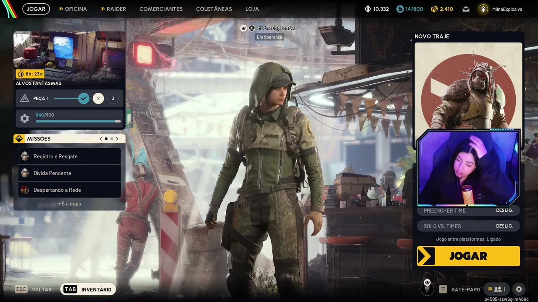Toggle the SOLO VS. TIMES setting
The width and height of the screenshot is (538, 302).
[468, 226]
